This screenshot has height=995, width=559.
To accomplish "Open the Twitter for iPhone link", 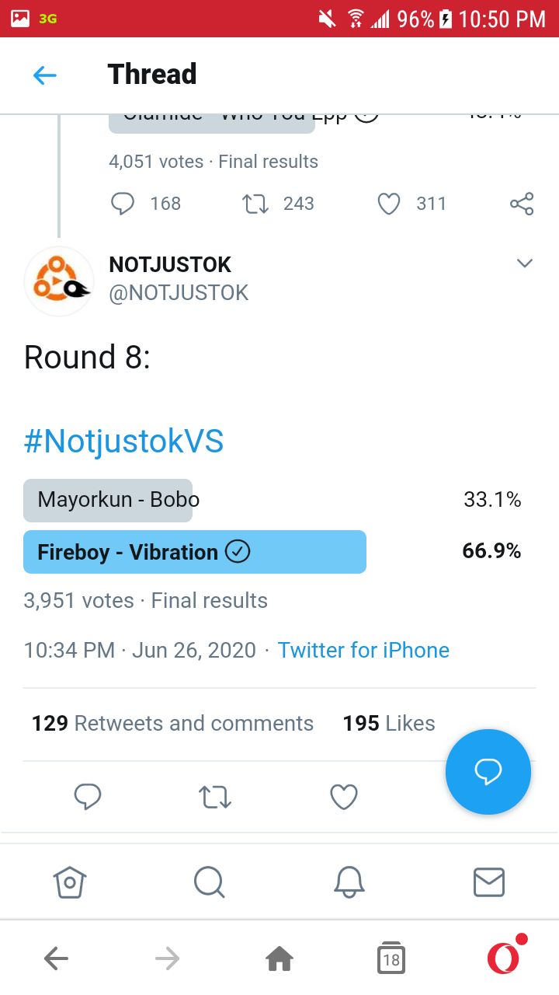I will pos(363,650).
